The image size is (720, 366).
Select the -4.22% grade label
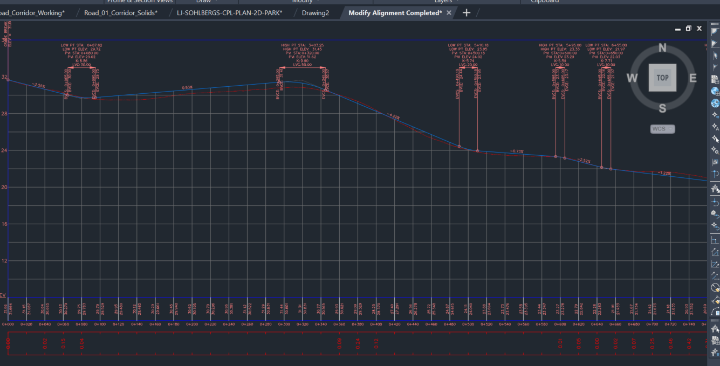[394, 115]
